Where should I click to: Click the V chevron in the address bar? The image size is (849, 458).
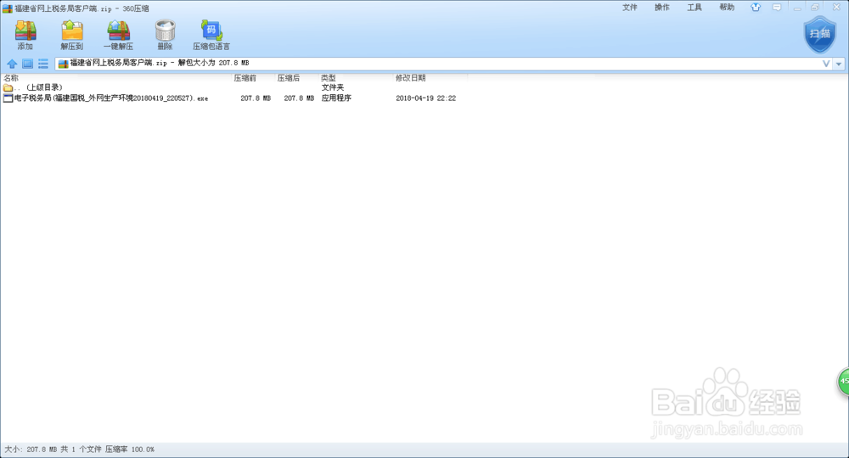point(826,64)
